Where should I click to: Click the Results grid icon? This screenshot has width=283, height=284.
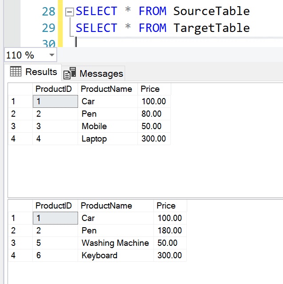16,71
